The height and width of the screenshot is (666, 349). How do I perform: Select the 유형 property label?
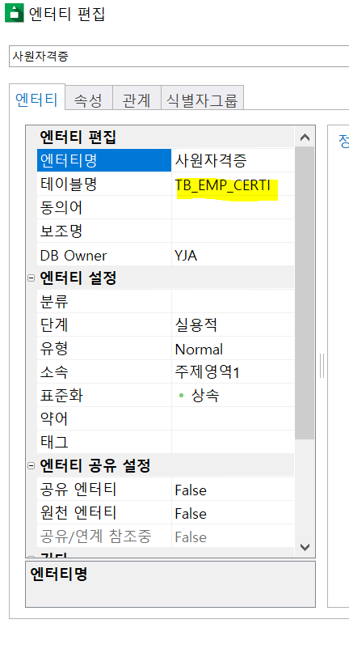pos(54,349)
